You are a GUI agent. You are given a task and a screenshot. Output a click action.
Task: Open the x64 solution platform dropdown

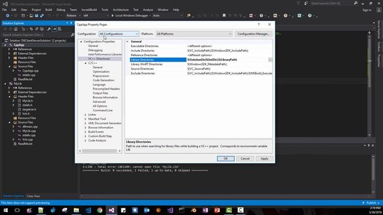95,16
